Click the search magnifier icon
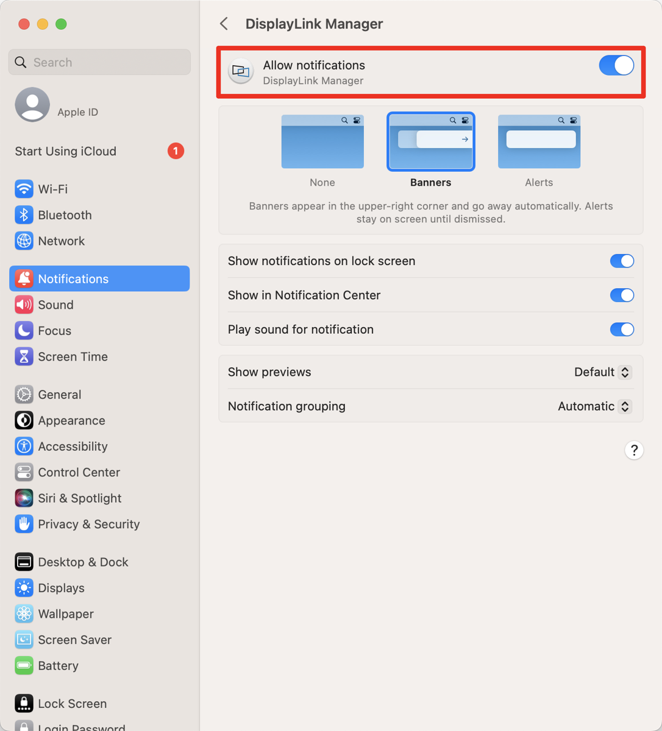 point(21,62)
